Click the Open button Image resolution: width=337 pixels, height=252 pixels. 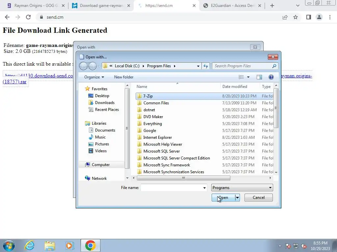223,198
